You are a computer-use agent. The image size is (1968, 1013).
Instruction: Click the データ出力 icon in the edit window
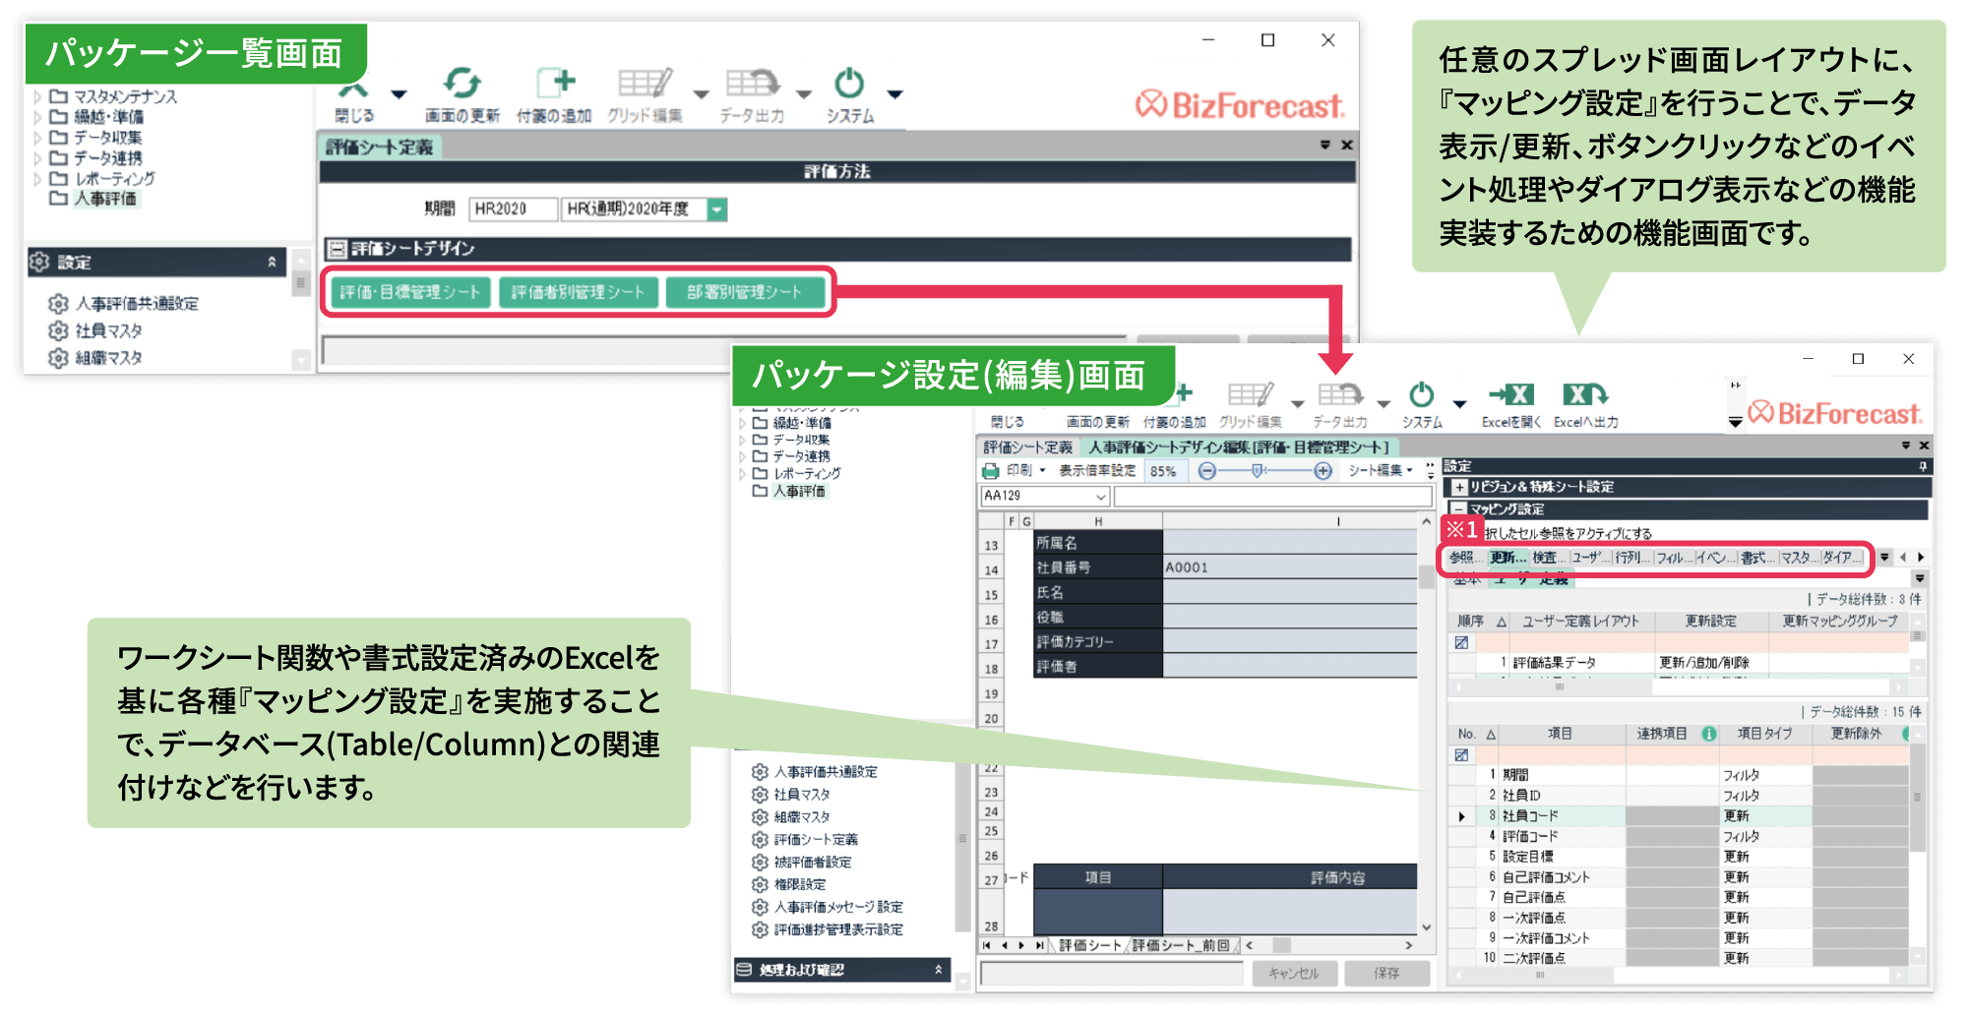coord(1340,395)
